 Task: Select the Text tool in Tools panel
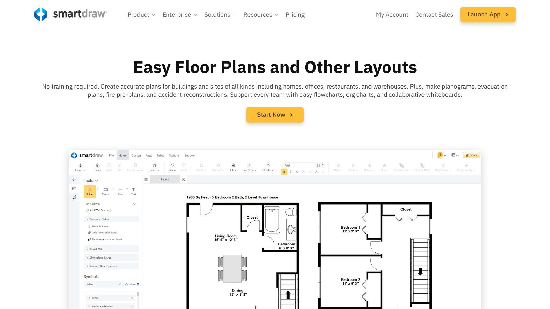tap(133, 191)
